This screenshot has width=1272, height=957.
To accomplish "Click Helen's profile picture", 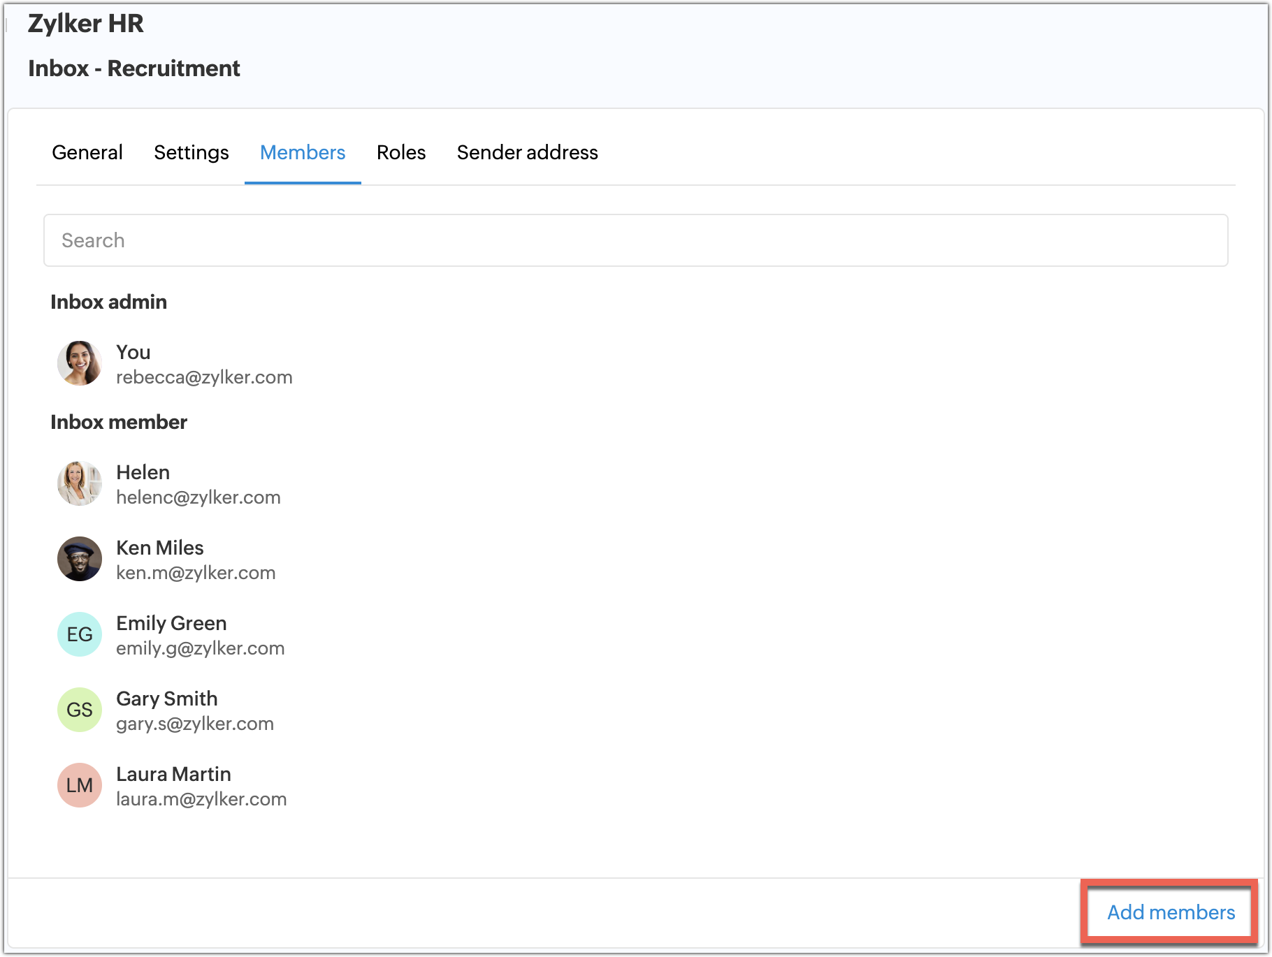I will 79,483.
